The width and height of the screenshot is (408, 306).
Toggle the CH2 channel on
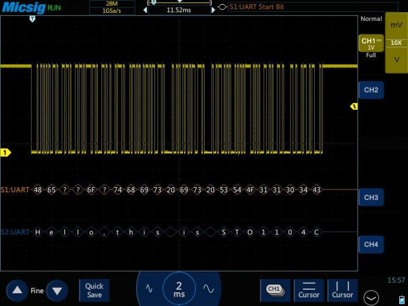(371, 90)
